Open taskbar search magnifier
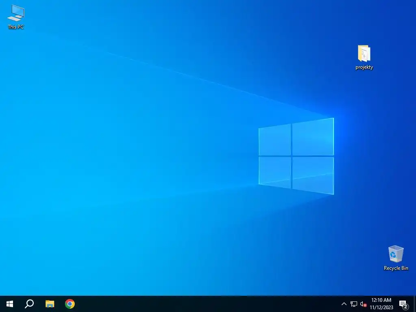This screenshot has width=416, height=312. [29, 304]
